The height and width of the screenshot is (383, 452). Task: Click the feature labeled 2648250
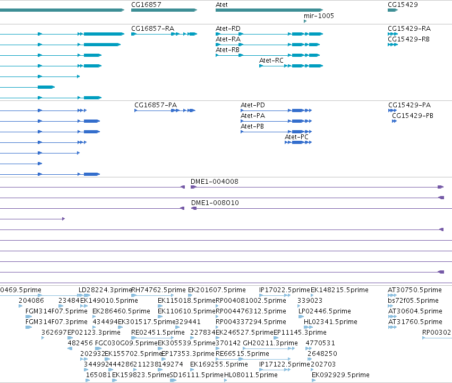point(322,354)
